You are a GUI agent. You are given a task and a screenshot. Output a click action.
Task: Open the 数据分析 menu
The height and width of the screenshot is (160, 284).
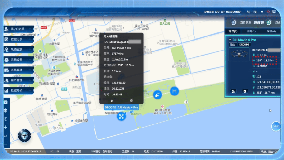tap(19, 90)
